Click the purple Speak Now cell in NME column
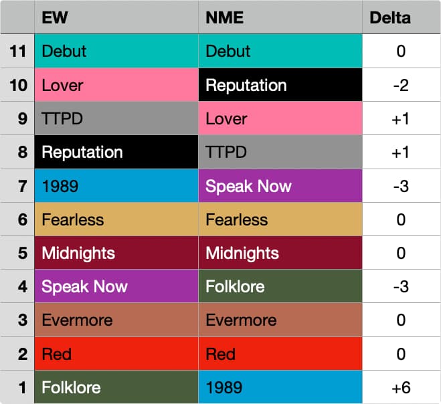 (280, 185)
